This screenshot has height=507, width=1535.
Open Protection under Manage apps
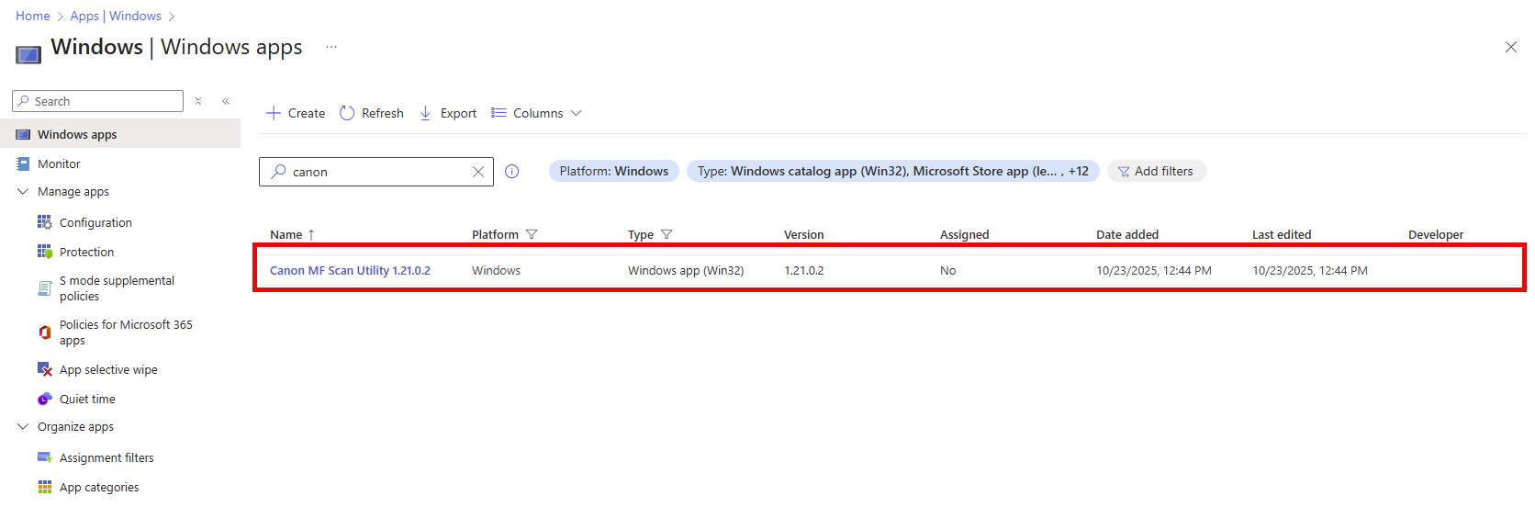pyautogui.click(x=86, y=252)
